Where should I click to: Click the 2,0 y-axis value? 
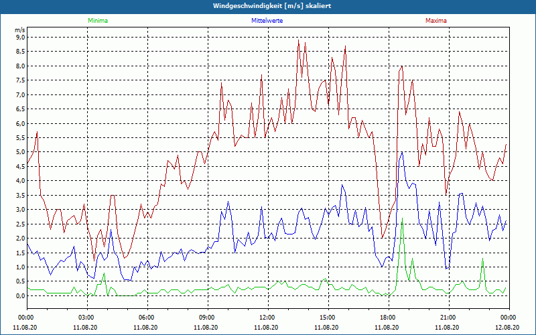(x=21, y=239)
